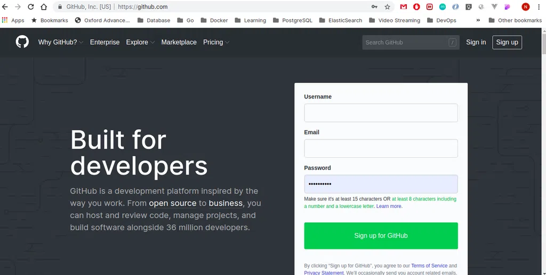Screen dimensions: 546x275
Task: Open the Learning bookmarks folder
Action: pos(251,20)
